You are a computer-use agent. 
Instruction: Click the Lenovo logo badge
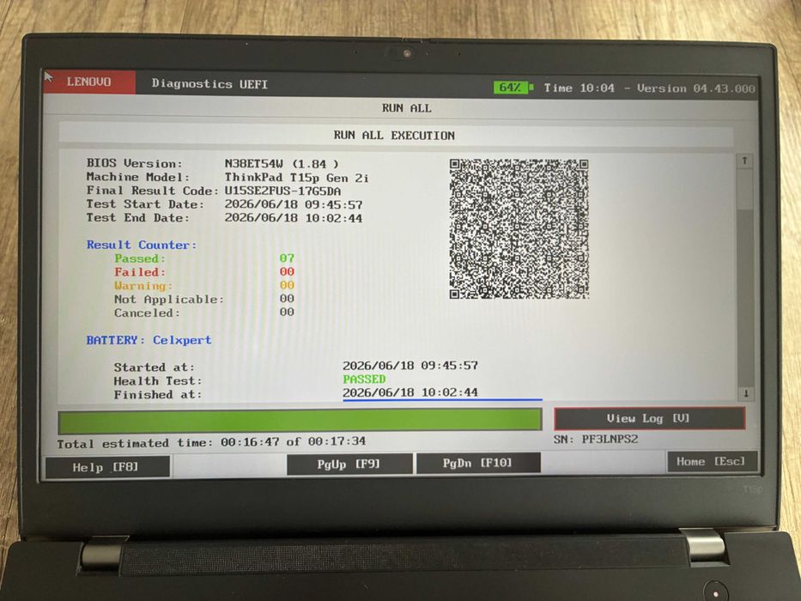(89, 82)
